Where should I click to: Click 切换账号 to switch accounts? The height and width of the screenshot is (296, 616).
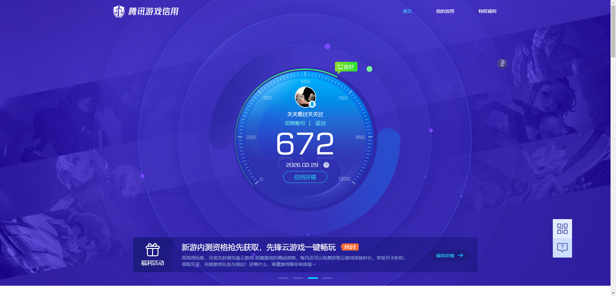pyautogui.click(x=296, y=123)
